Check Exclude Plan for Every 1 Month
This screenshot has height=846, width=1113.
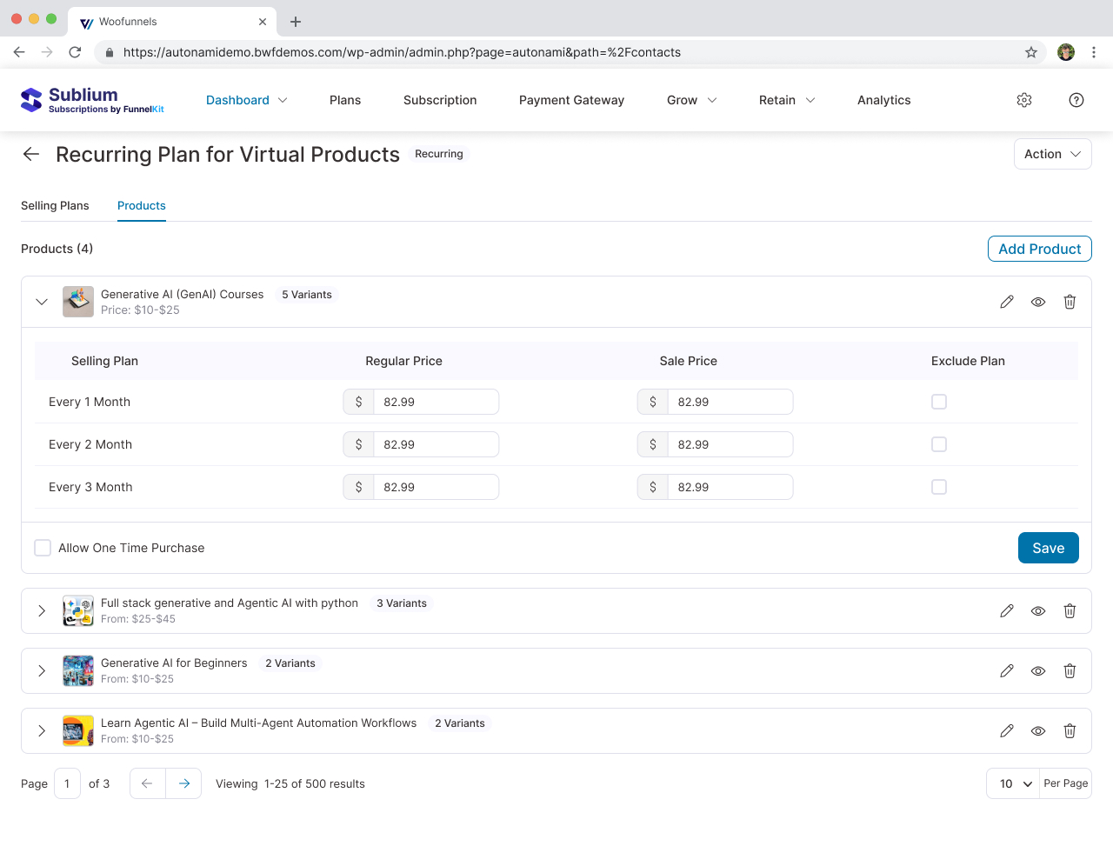point(939,402)
